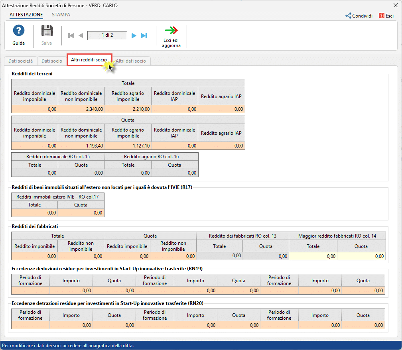Advance to next record arrow
Image resolution: width=402 pixels, height=350 pixels.
click(134, 36)
